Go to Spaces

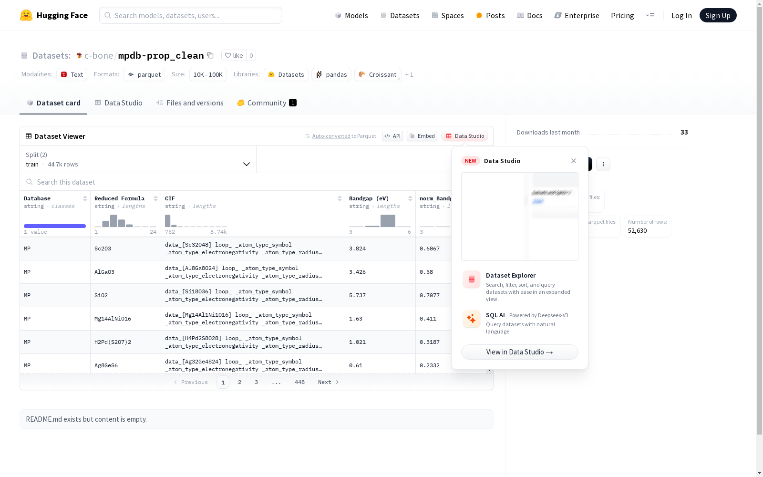448,15
